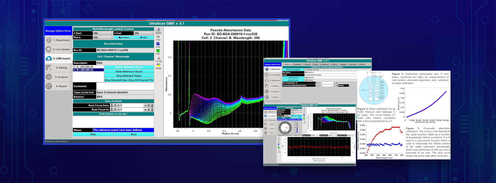Open plot Config tool icon
Screen dimensions: 496x183
158,58
